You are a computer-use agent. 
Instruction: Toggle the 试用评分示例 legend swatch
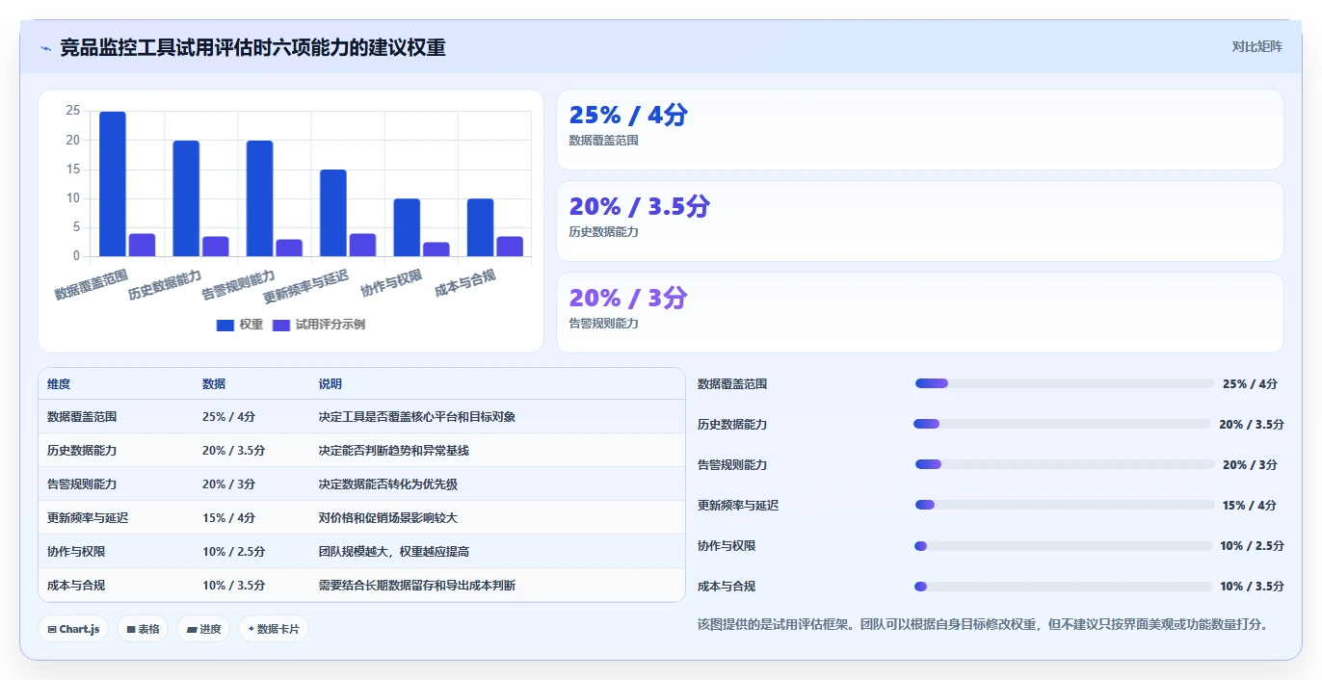pos(281,325)
